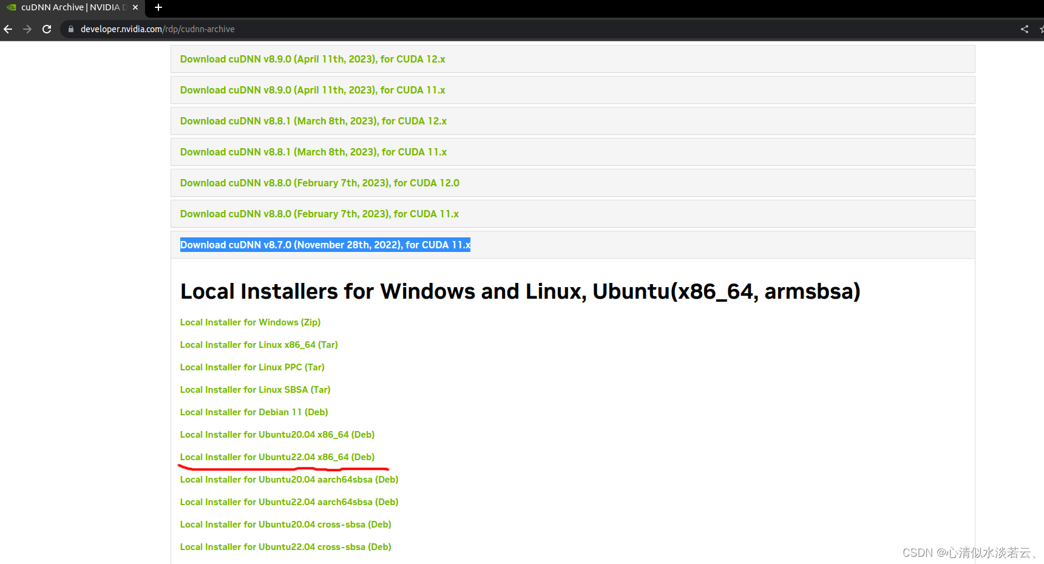Download Installer for Ubuntu20.04 cross-sbsa (Deb)
Viewport: 1044px width, 564px height.
(286, 525)
